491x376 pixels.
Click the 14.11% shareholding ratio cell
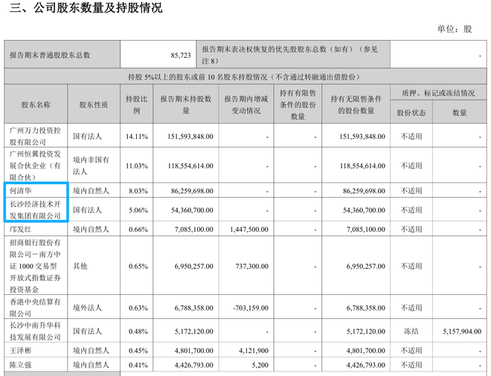[136, 137]
